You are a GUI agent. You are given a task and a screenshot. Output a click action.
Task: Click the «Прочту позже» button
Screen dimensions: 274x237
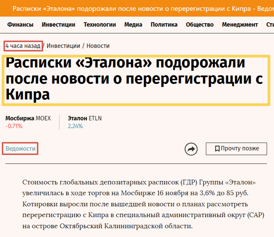236,148
